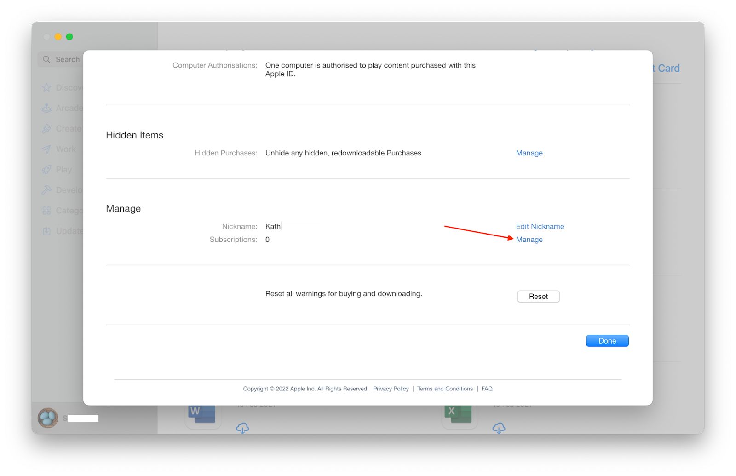Screen dimensions: 736x476
Task: Click cloud download icon beside Excel file
Action: click(499, 428)
